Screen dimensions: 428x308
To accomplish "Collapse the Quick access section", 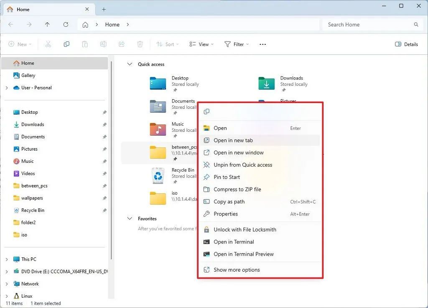I will [x=129, y=64].
